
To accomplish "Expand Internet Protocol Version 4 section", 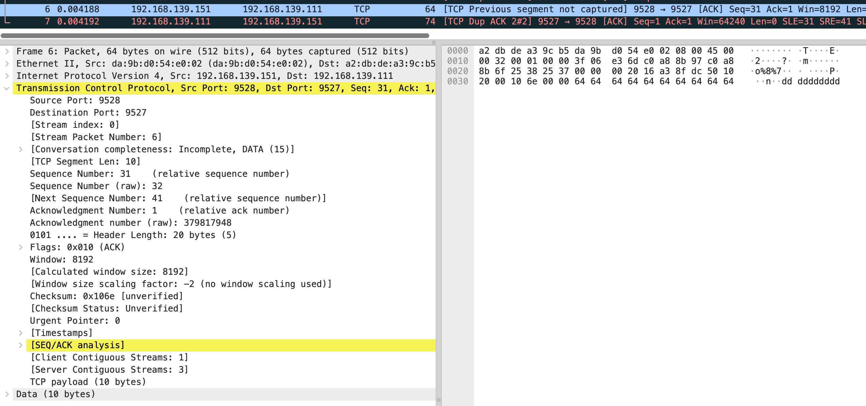I will (7, 76).
